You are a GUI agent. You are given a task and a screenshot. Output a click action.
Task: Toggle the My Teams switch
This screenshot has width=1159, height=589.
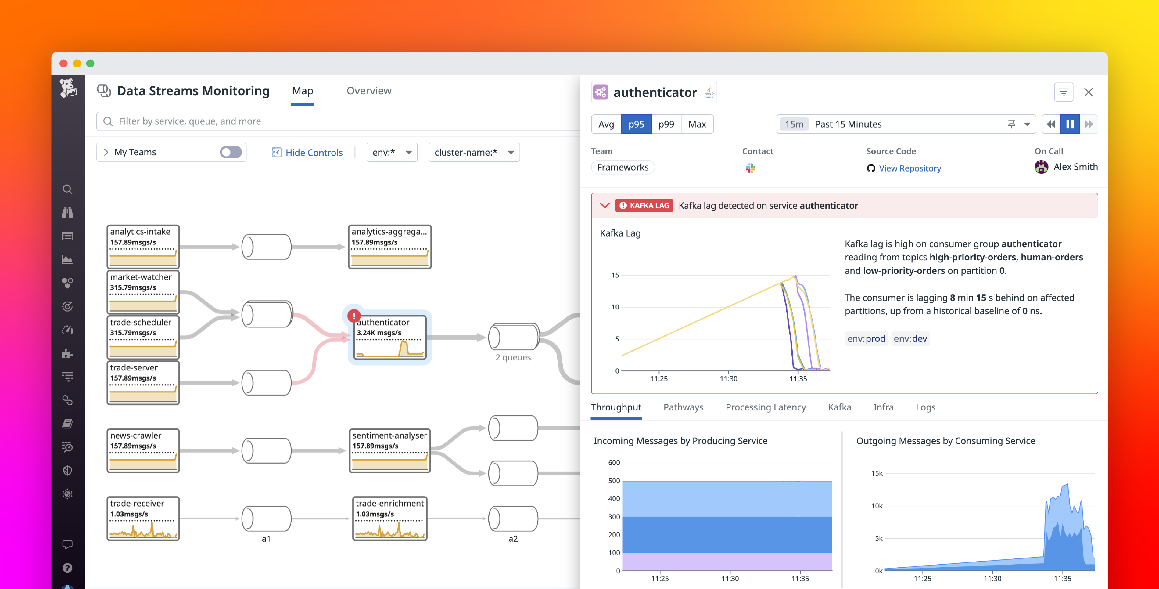(230, 152)
